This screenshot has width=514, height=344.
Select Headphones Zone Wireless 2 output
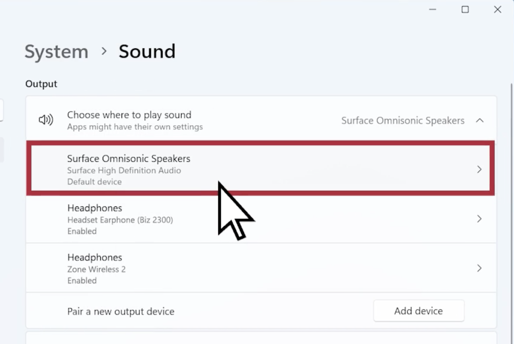point(261,268)
